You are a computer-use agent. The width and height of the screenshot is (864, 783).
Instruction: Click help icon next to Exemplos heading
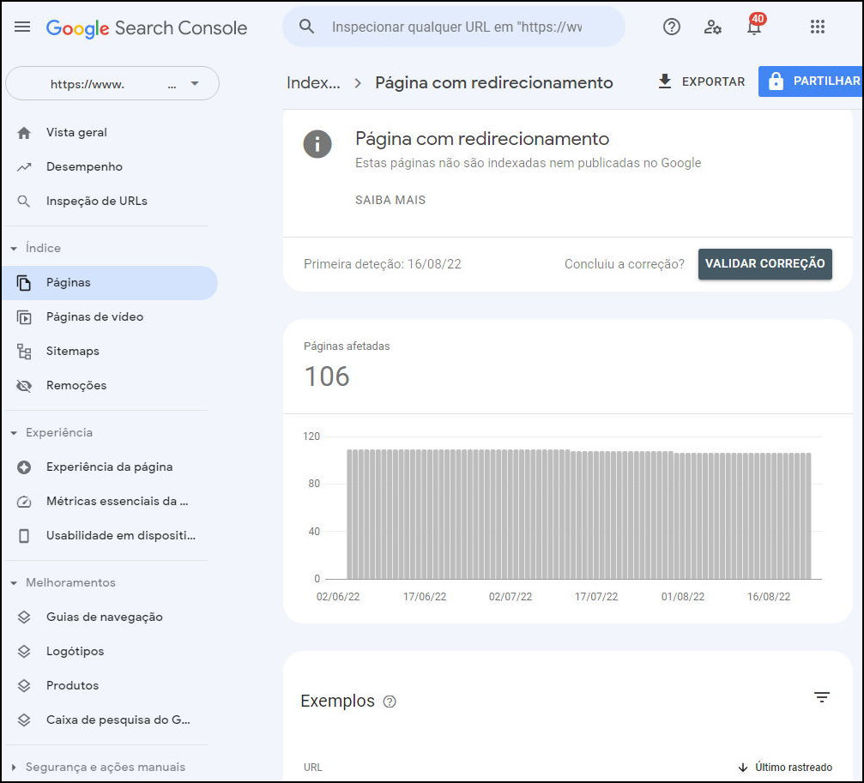[390, 702]
